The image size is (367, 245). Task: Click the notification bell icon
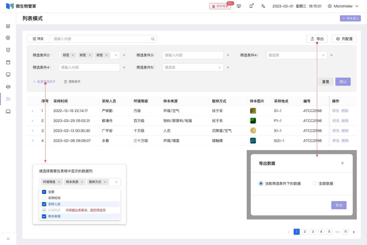251,6
